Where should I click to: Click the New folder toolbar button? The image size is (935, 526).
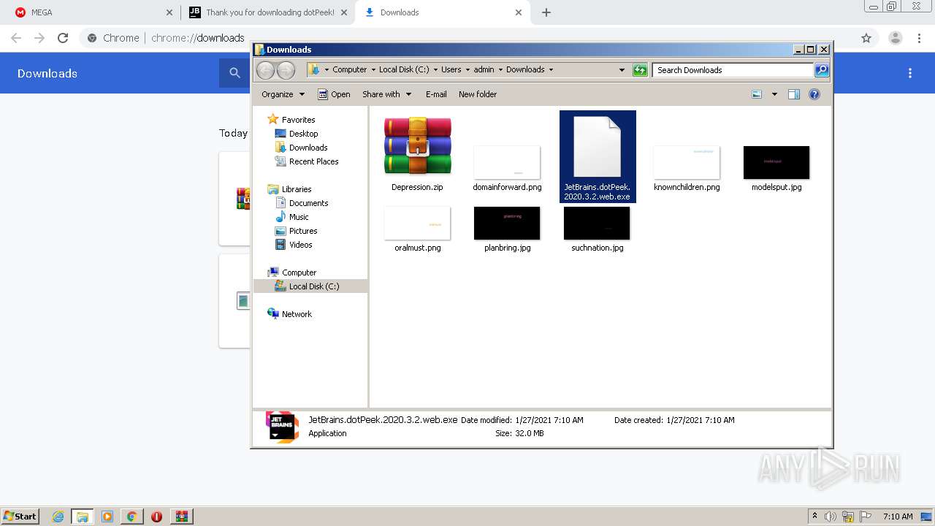[478, 94]
